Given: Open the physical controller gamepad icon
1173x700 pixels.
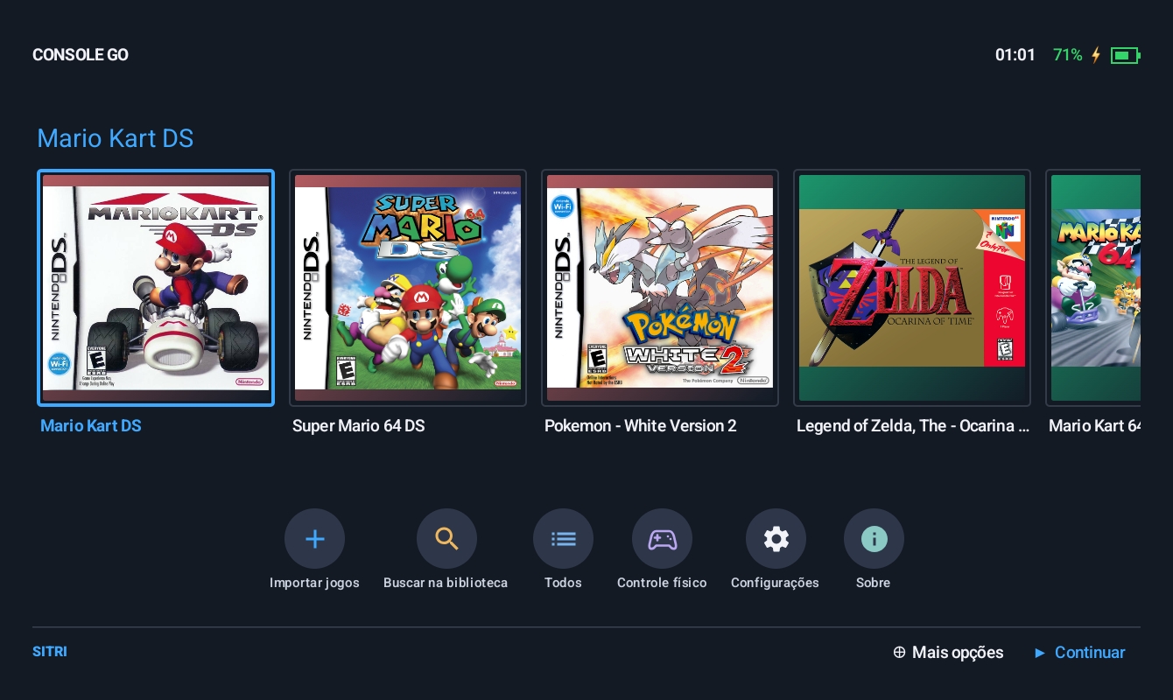Looking at the screenshot, I should coord(662,539).
